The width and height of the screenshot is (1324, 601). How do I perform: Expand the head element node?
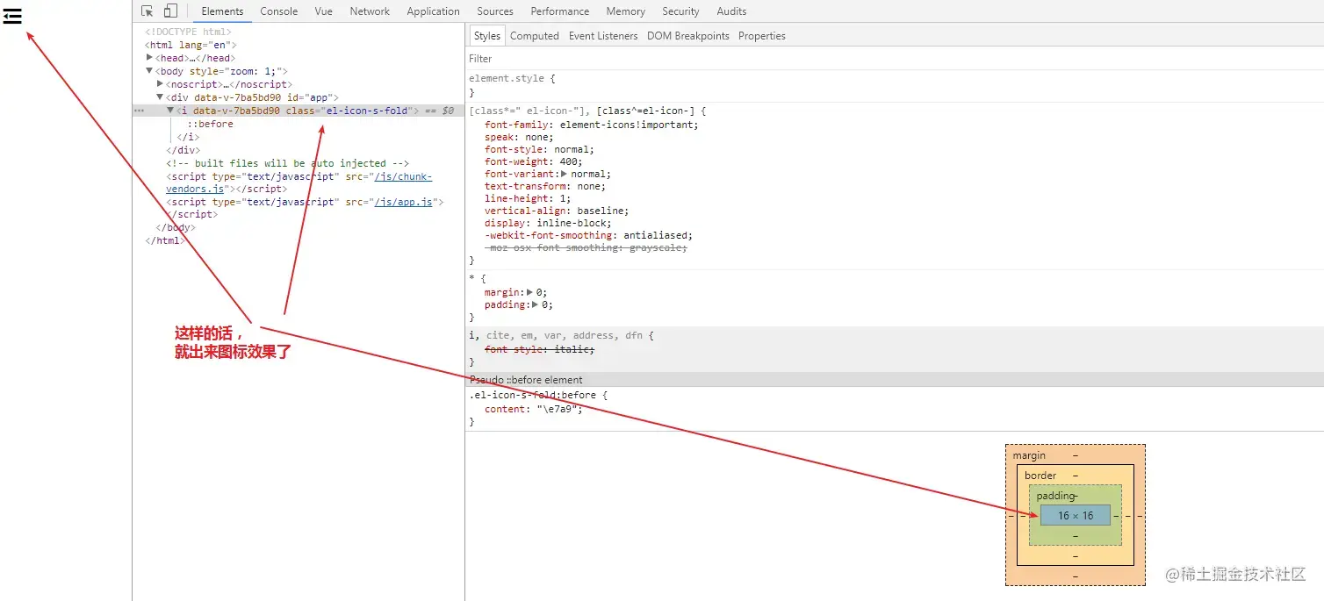(150, 58)
